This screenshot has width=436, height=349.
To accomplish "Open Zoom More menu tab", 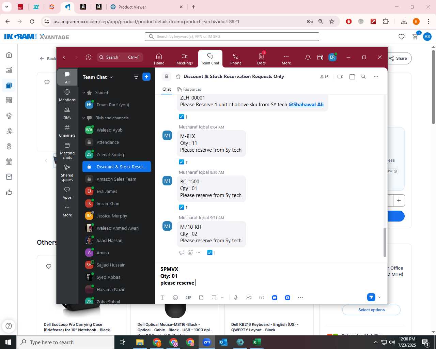I will 286,59.
